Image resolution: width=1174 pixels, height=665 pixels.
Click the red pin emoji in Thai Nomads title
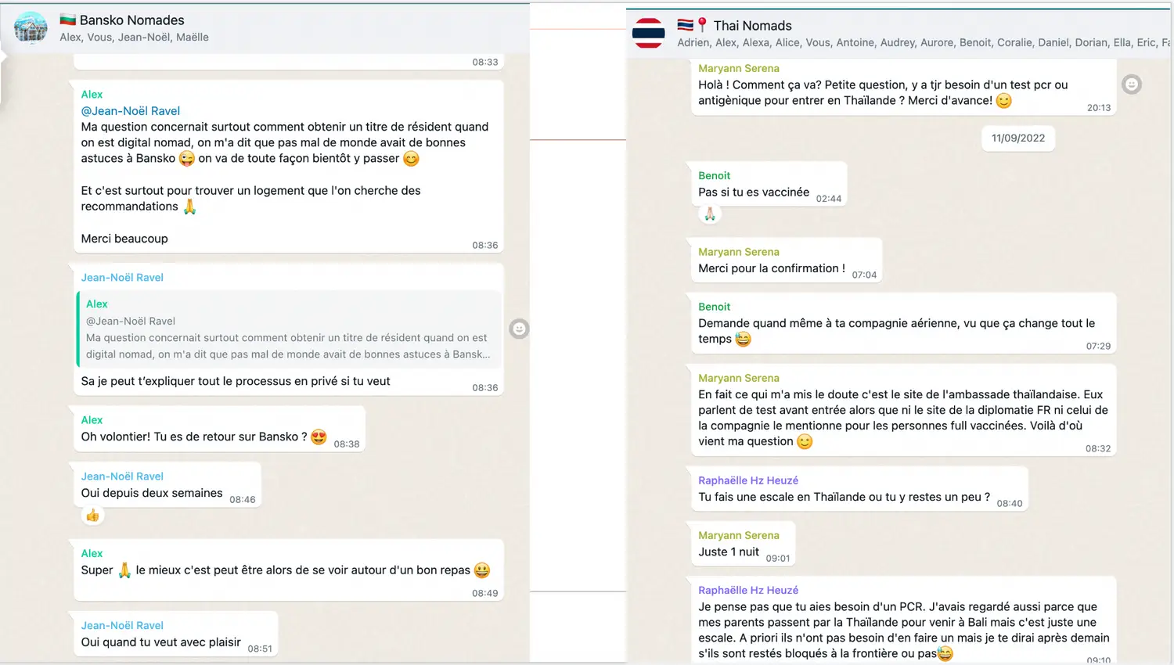point(703,25)
